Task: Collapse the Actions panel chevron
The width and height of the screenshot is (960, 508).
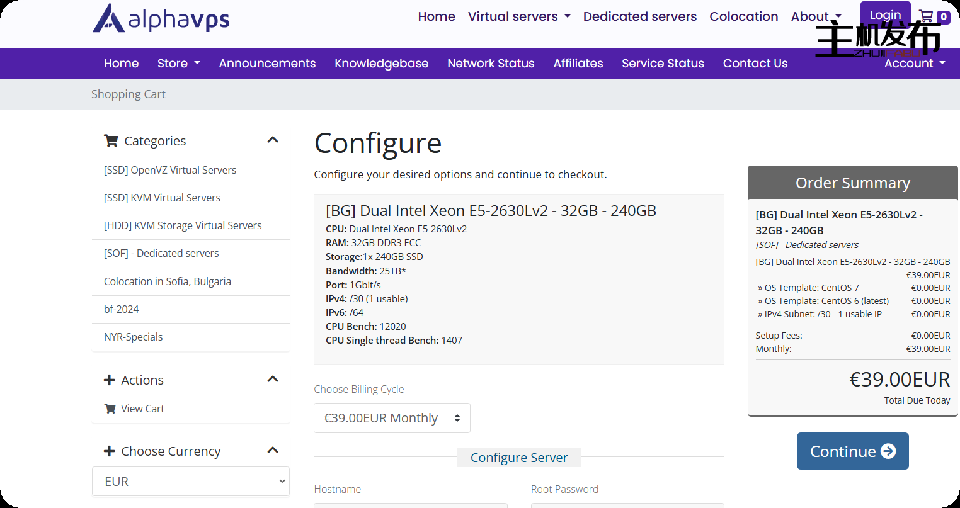Action: pos(273,380)
